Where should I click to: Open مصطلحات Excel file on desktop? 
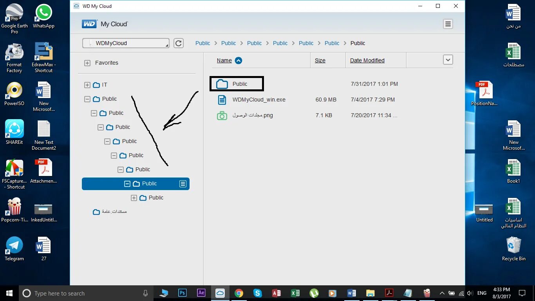pyautogui.click(x=513, y=55)
